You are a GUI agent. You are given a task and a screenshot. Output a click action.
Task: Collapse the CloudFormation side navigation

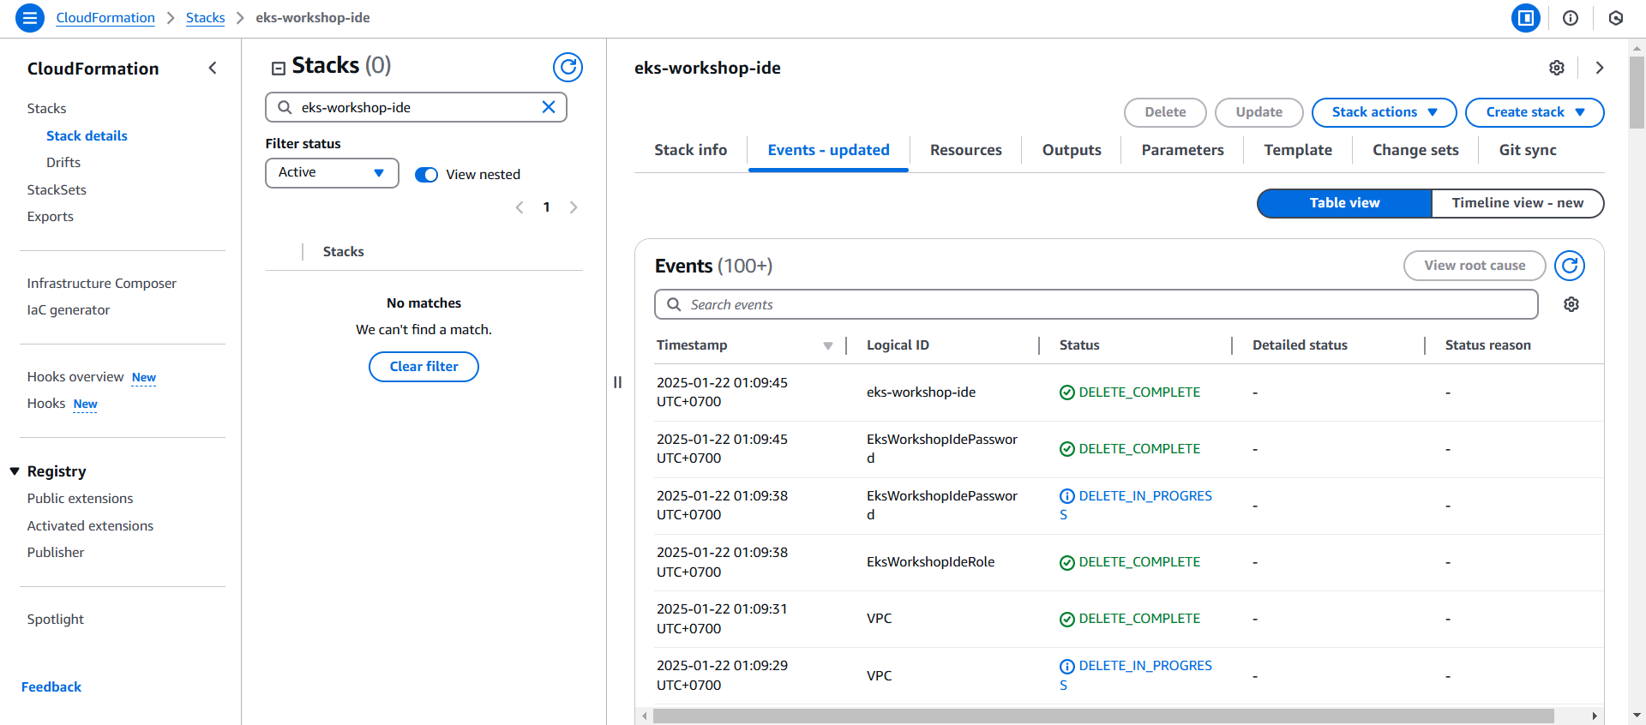(213, 68)
